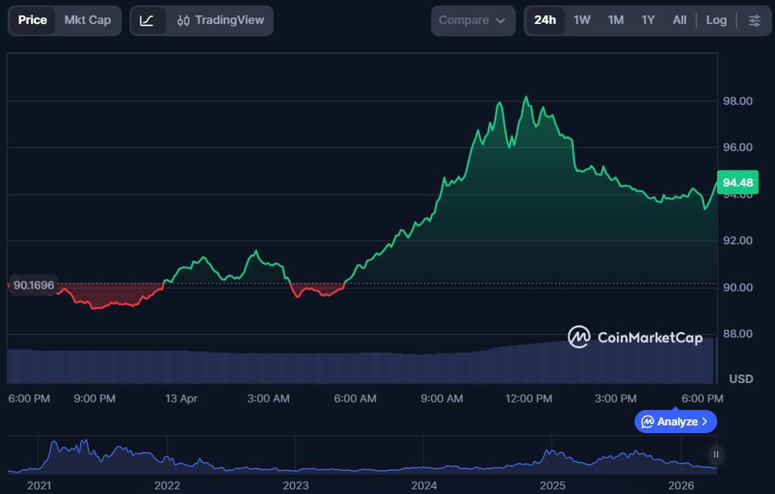Click the pause icon on range selector
Screen dimensions: 775x494
[x=716, y=455]
